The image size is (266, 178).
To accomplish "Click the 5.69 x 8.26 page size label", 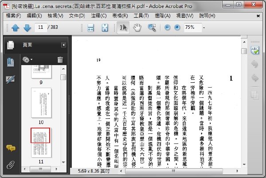I will [94, 171].
